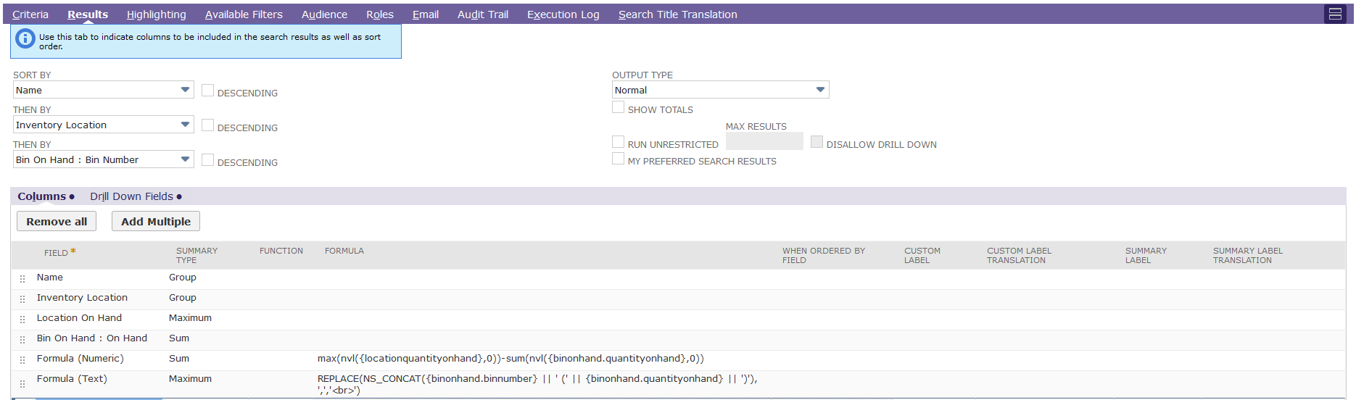The width and height of the screenshot is (1356, 400).
Task: Switch to the Criteria tab
Action: pyautogui.click(x=30, y=14)
